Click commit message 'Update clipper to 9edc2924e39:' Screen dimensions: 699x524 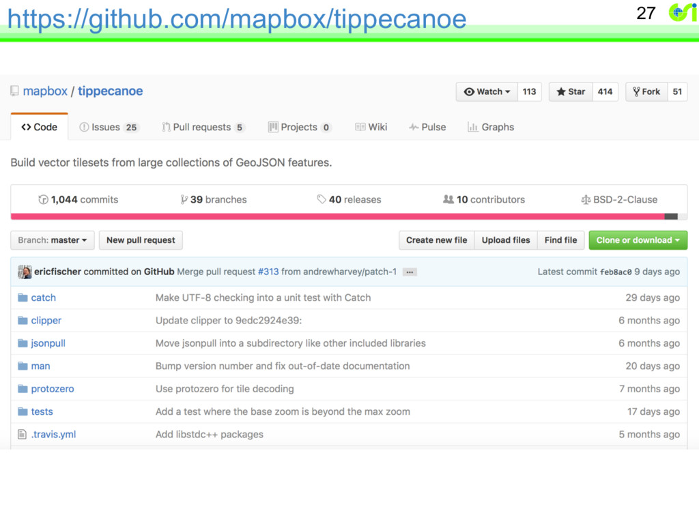pos(229,321)
